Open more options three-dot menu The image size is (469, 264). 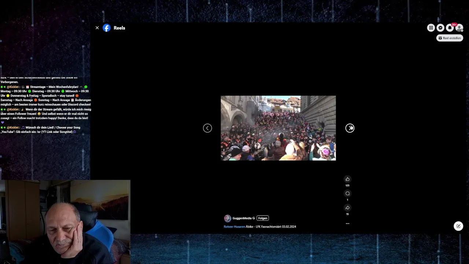coord(347,223)
